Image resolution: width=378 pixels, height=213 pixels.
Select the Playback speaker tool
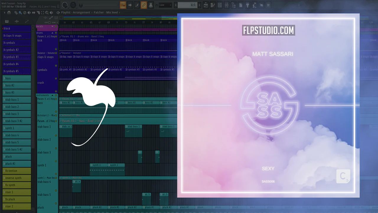pyautogui.click(x=52, y=12)
